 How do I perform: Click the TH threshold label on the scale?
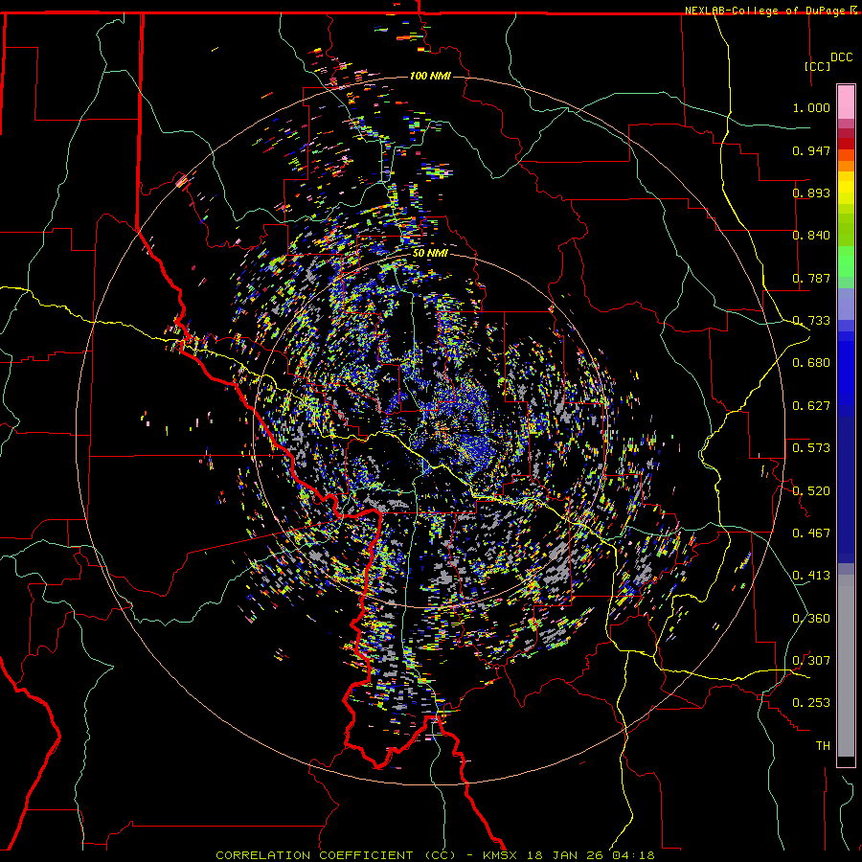tap(823, 746)
